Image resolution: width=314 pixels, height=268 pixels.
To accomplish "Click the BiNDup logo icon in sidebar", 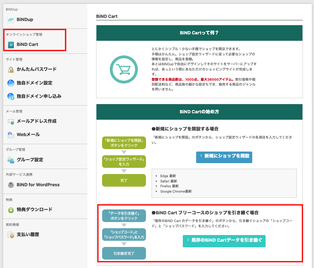I will coord(11,20).
